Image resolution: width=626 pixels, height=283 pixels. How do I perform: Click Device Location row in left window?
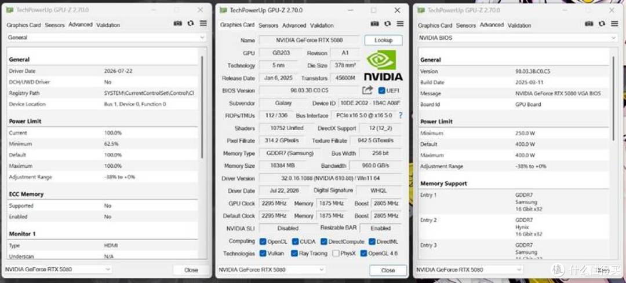[103, 104]
